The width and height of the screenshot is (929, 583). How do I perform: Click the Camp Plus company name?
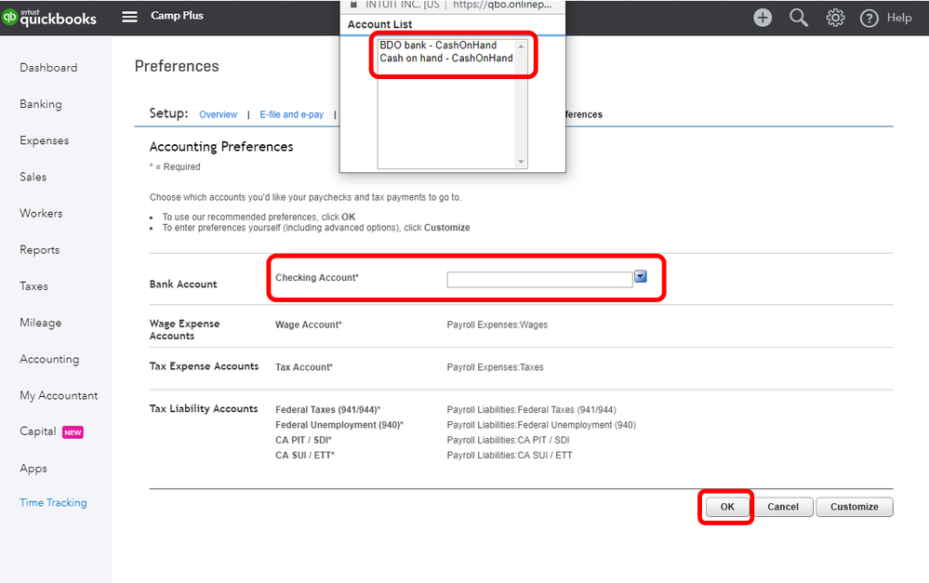coord(177,16)
